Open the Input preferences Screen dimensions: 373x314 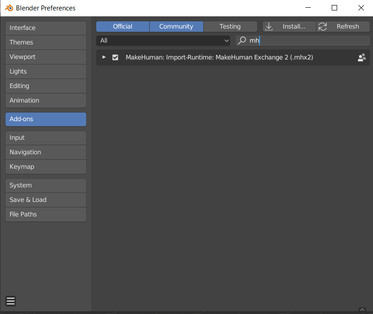tap(46, 138)
